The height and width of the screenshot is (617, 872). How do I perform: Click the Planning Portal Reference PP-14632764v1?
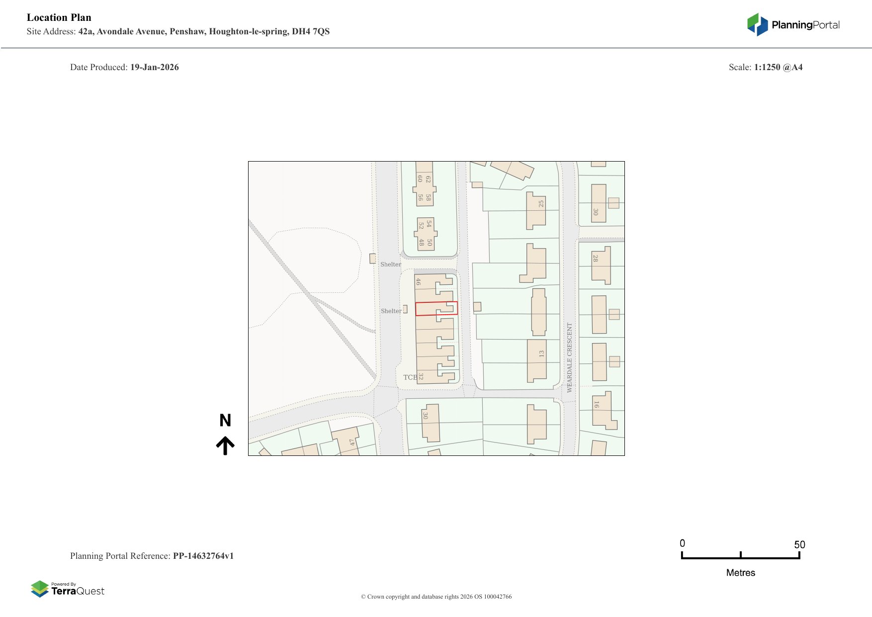[x=152, y=556]
